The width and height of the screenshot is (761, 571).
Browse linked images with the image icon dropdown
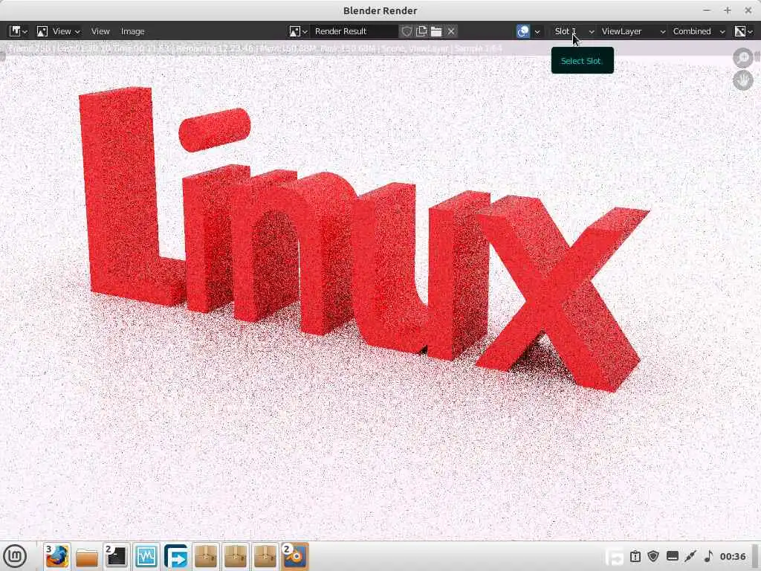coord(298,31)
